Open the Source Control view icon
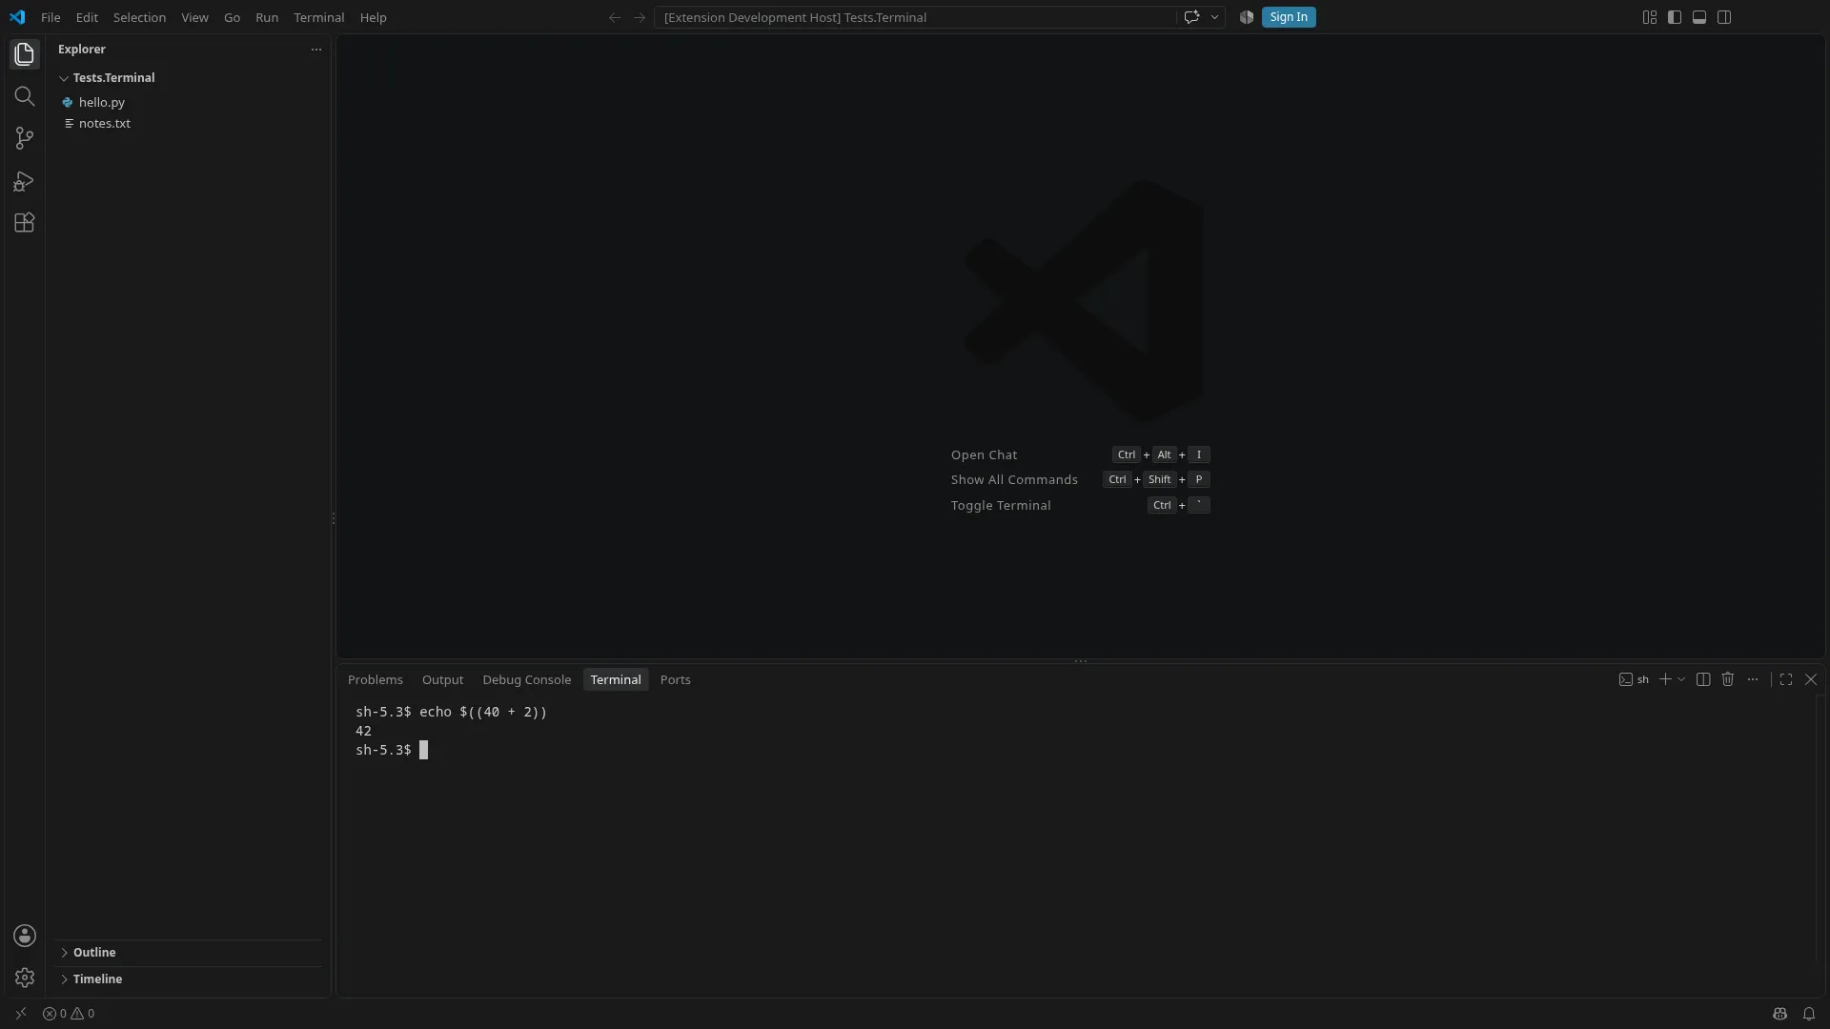Image resolution: width=1830 pixels, height=1029 pixels. [24, 138]
